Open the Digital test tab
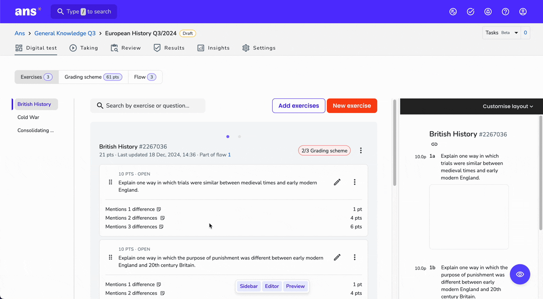The image size is (543, 299). [x=36, y=48]
